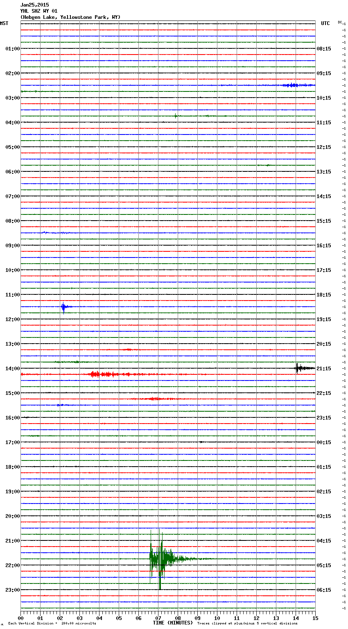Select the 09:00 MST row label
The width and height of the screenshot is (348, 629).
(13, 246)
